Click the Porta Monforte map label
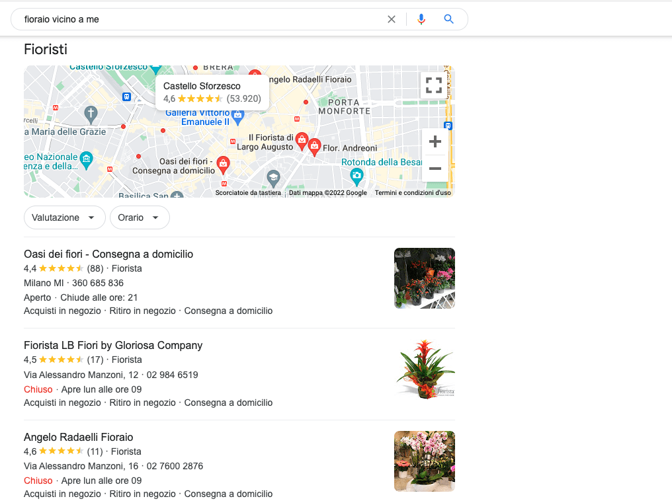This screenshot has height=501, width=672. pos(344,106)
